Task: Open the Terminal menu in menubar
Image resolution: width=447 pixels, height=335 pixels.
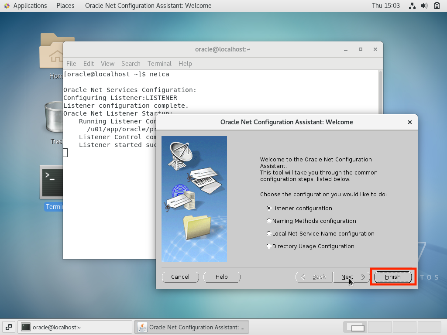Action: (159, 64)
